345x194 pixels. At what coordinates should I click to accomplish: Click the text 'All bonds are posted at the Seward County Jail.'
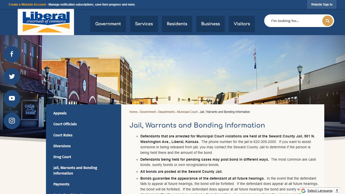pyautogui.click(x=181, y=172)
